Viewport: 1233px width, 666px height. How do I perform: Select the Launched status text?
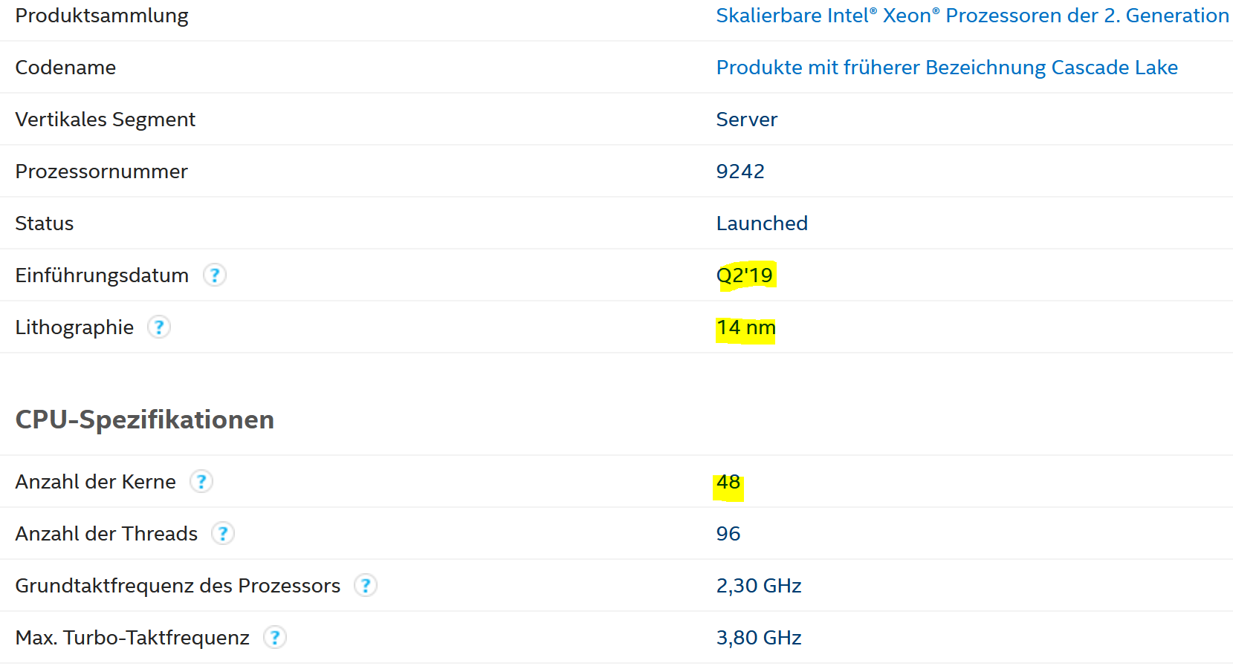[x=762, y=223]
